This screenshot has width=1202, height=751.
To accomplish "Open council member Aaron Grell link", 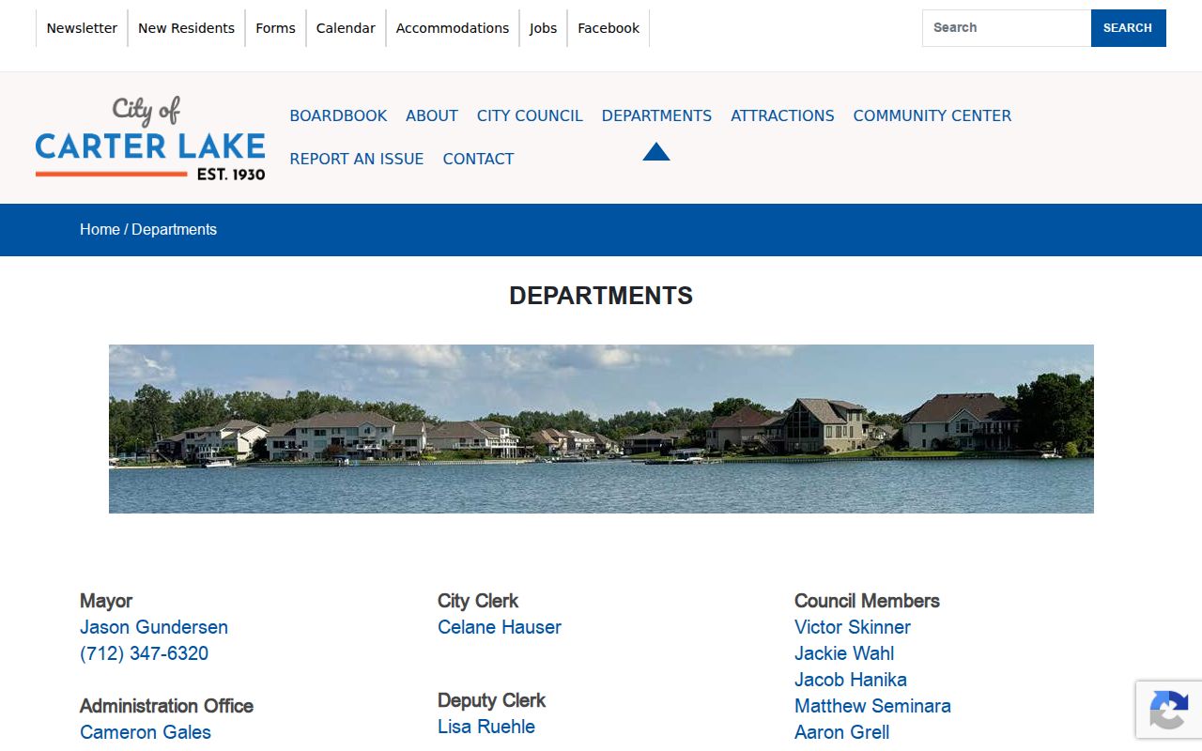I will click(x=841, y=732).
